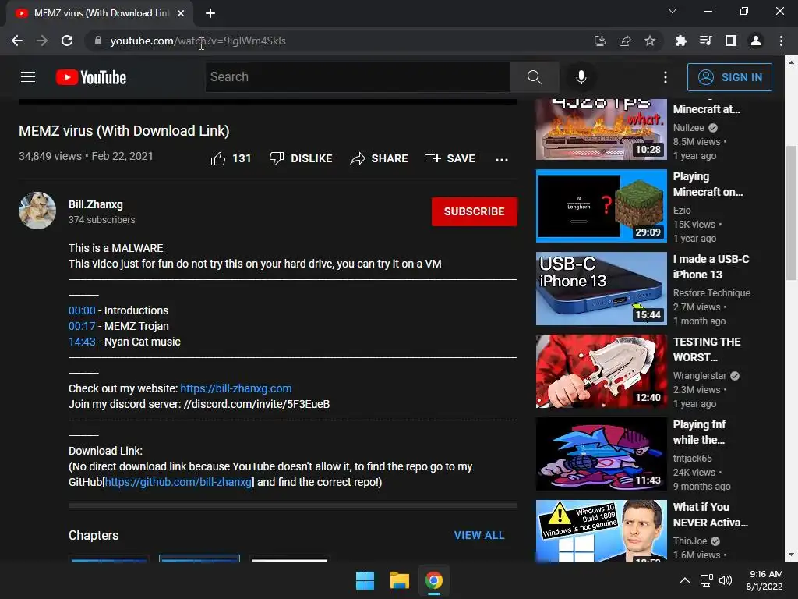
Task: Jump to 14:43 Nyan Cat music timestamp
Action: [82, 342]
